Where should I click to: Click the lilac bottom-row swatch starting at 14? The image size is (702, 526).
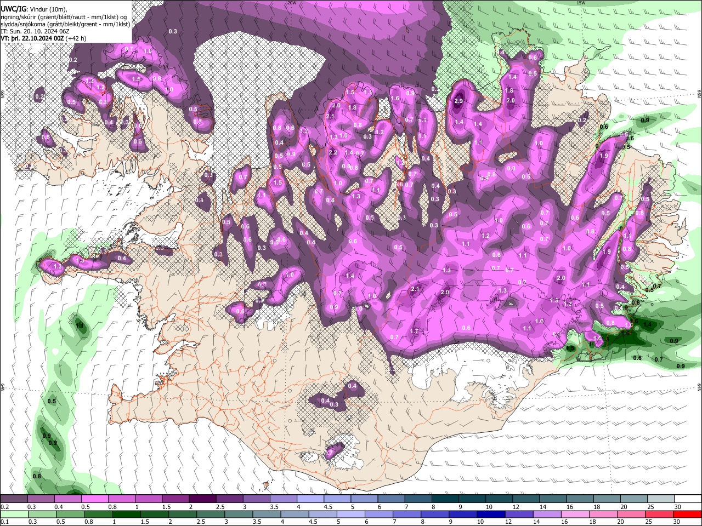547,514
